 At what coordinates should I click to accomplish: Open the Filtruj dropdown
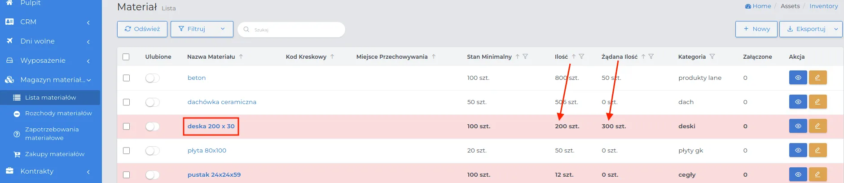pyautogui.click(x=202, y=29)
